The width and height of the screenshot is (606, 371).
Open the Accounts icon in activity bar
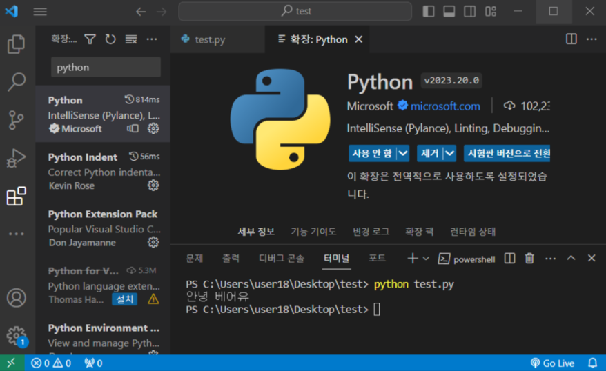point(17,298)
